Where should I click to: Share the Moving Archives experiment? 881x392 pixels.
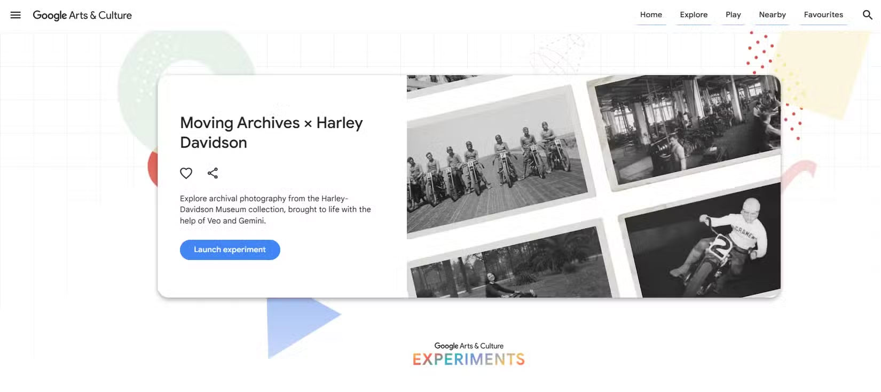(213, 173)
